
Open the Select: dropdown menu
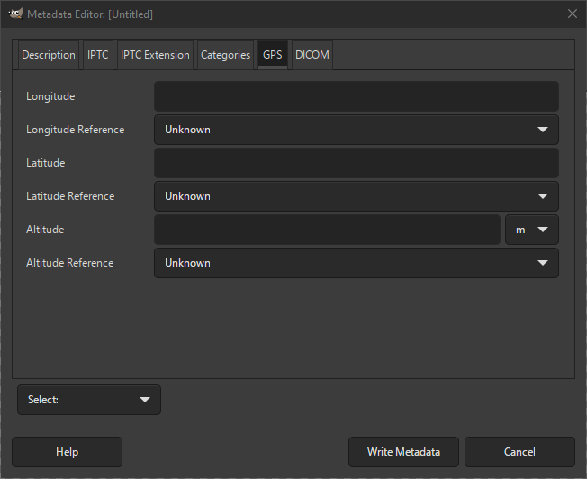pyautogui.click(x=88, y=400)
